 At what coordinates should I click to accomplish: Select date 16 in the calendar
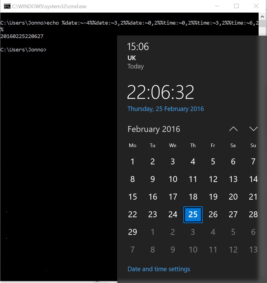coord(153,197)
